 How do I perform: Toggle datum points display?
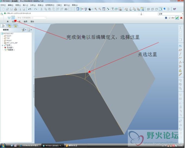[x=134, y=9]
